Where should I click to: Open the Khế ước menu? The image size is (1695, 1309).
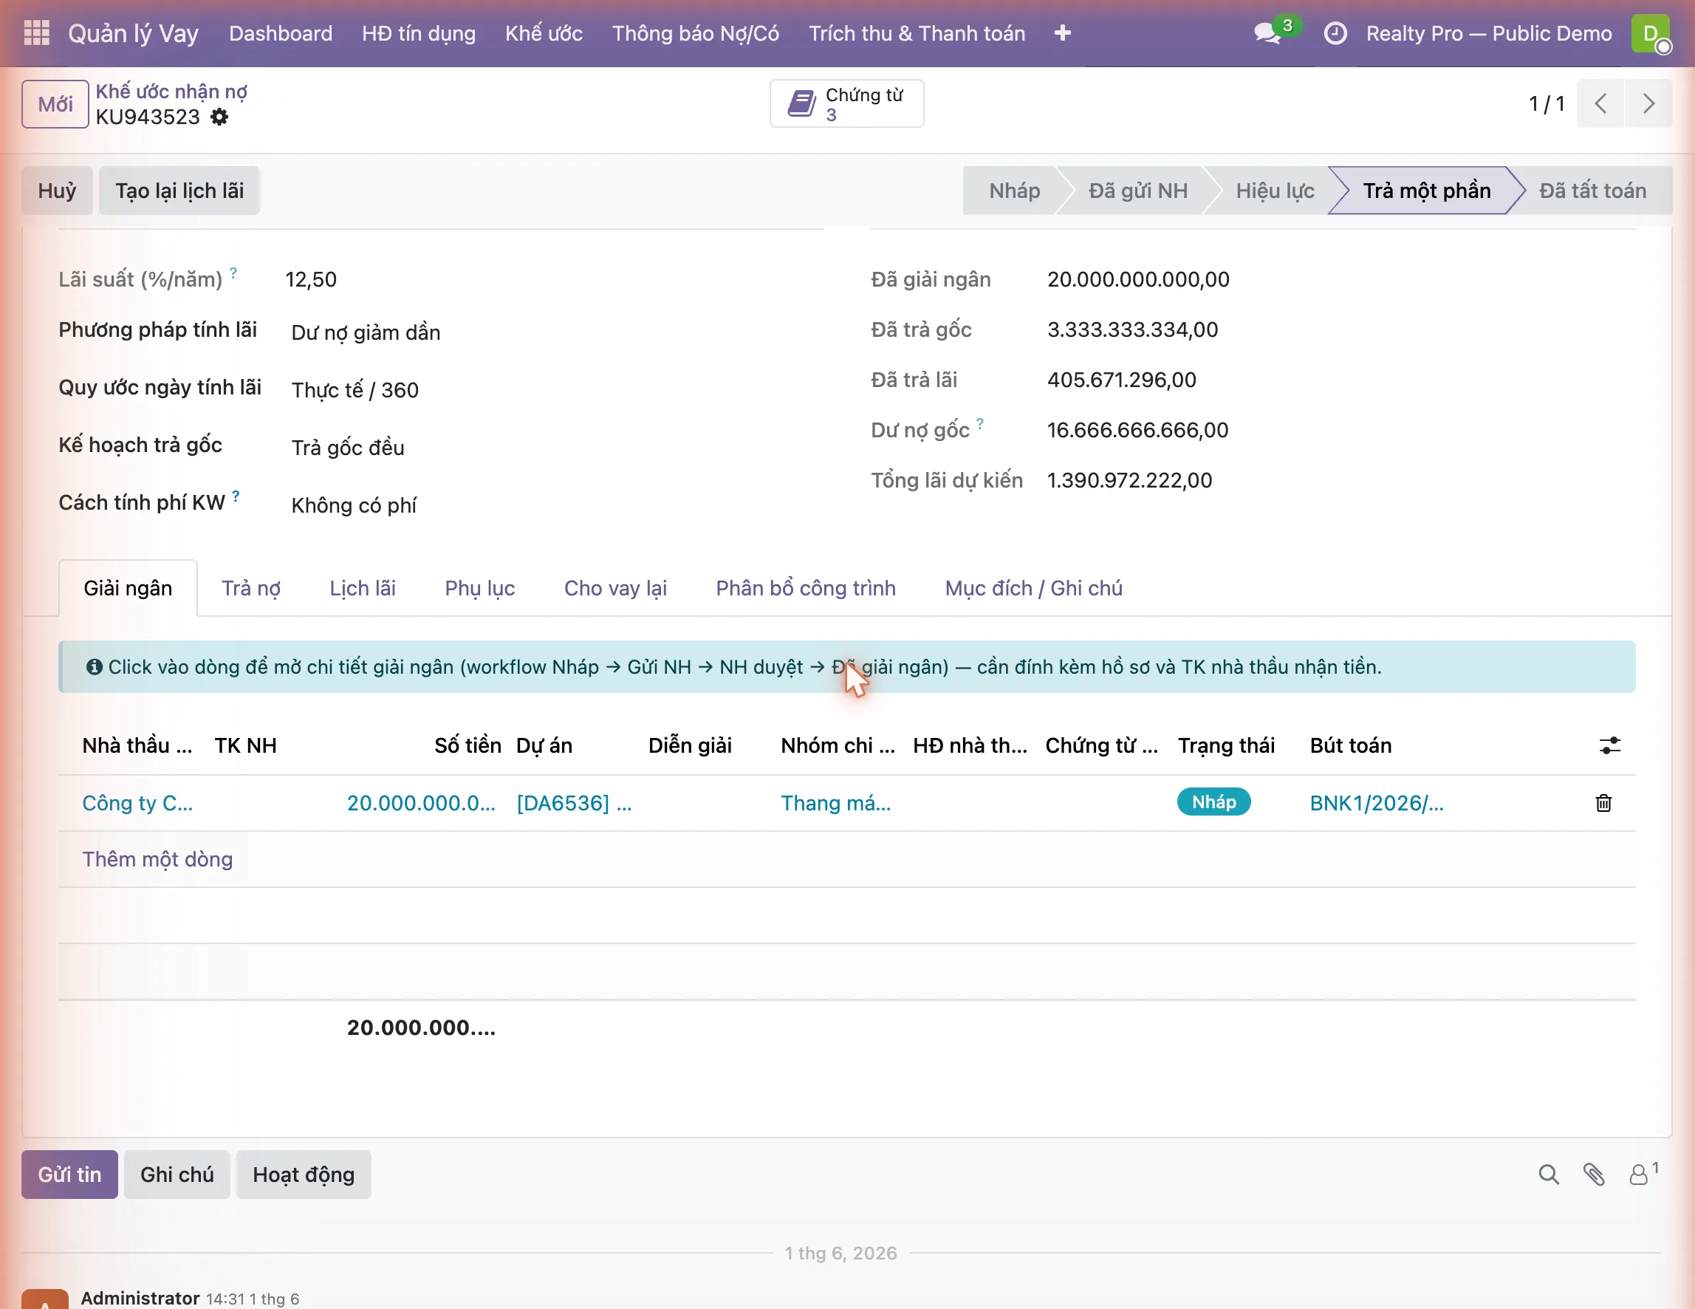[544, 33]
